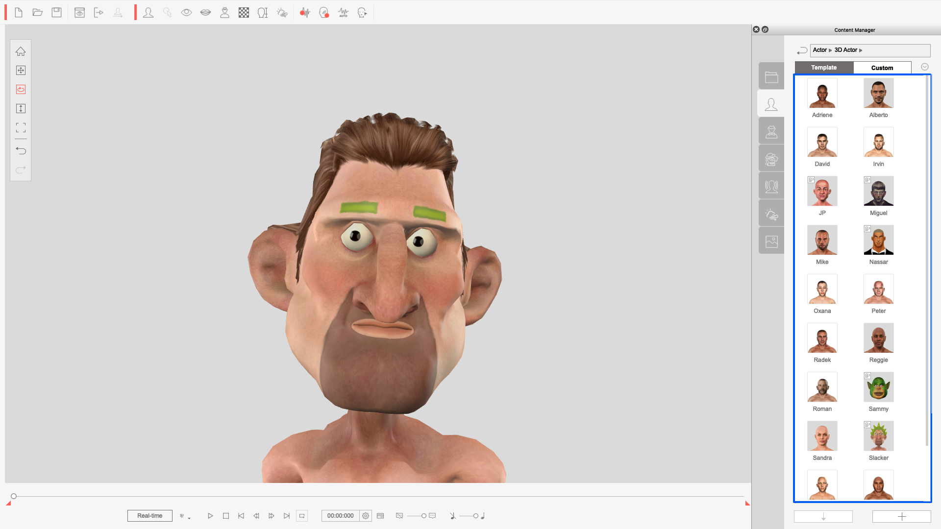
Task: Open the Project folder category in Content Manager
Action: [771, 76]
